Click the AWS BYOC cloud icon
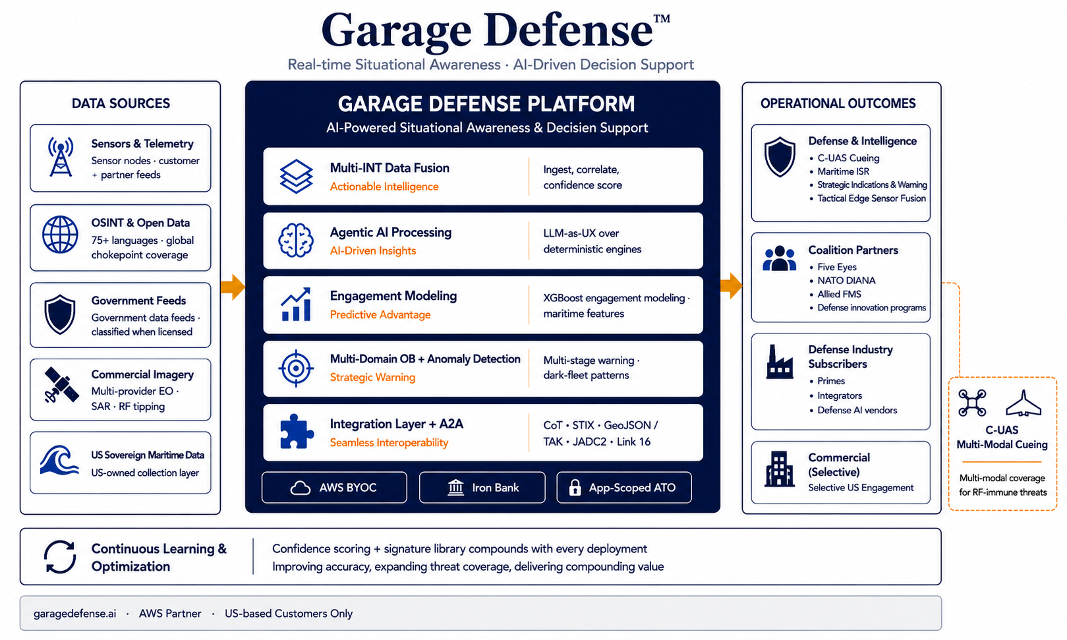The height and width of the screenshot is (640, 1067). 301,488
